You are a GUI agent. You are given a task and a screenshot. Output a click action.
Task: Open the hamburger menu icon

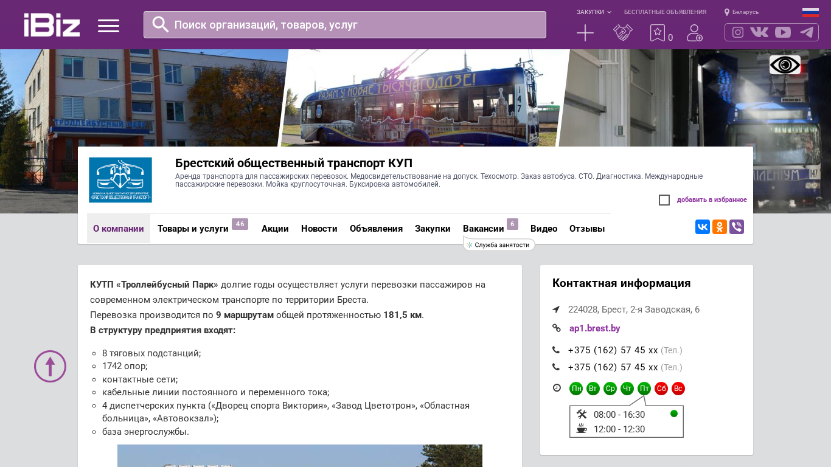tap(108, 26)
